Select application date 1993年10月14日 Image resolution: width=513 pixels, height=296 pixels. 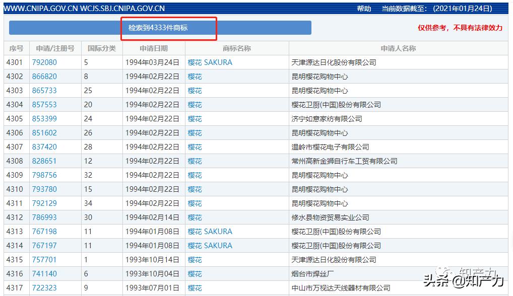pyautogui.click(x=153, y=260)
